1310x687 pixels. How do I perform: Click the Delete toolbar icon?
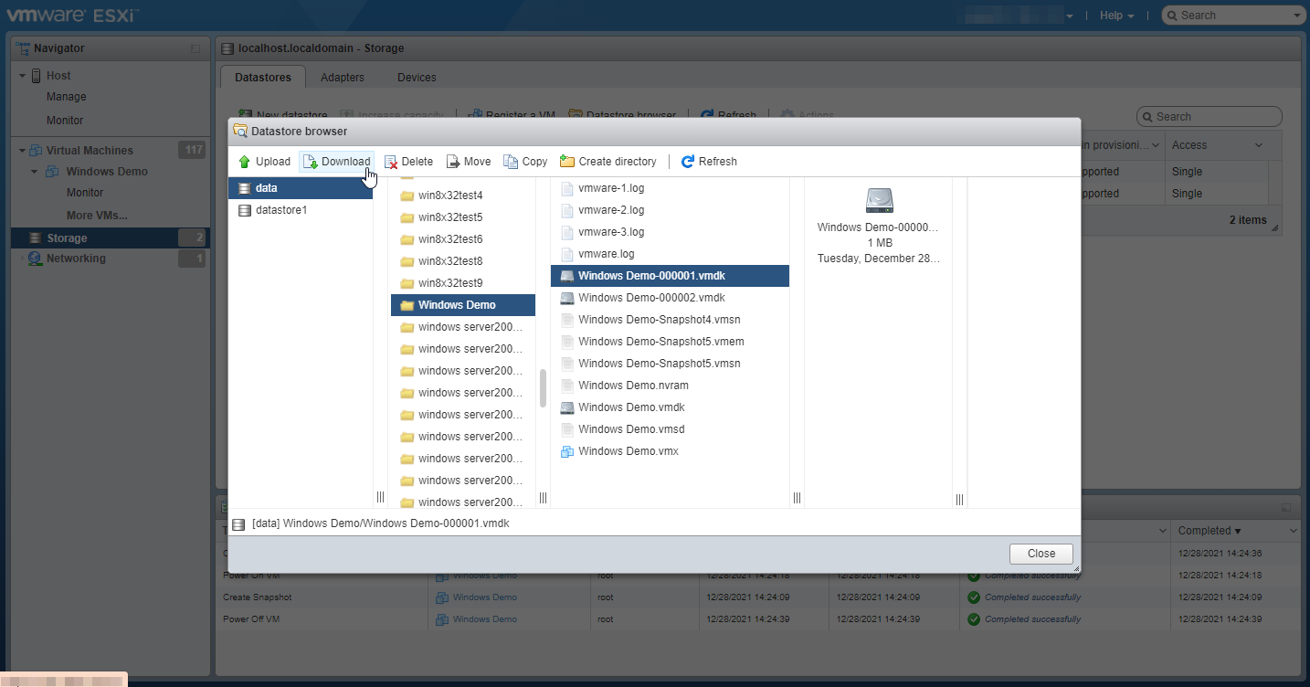tap(391, 162)
